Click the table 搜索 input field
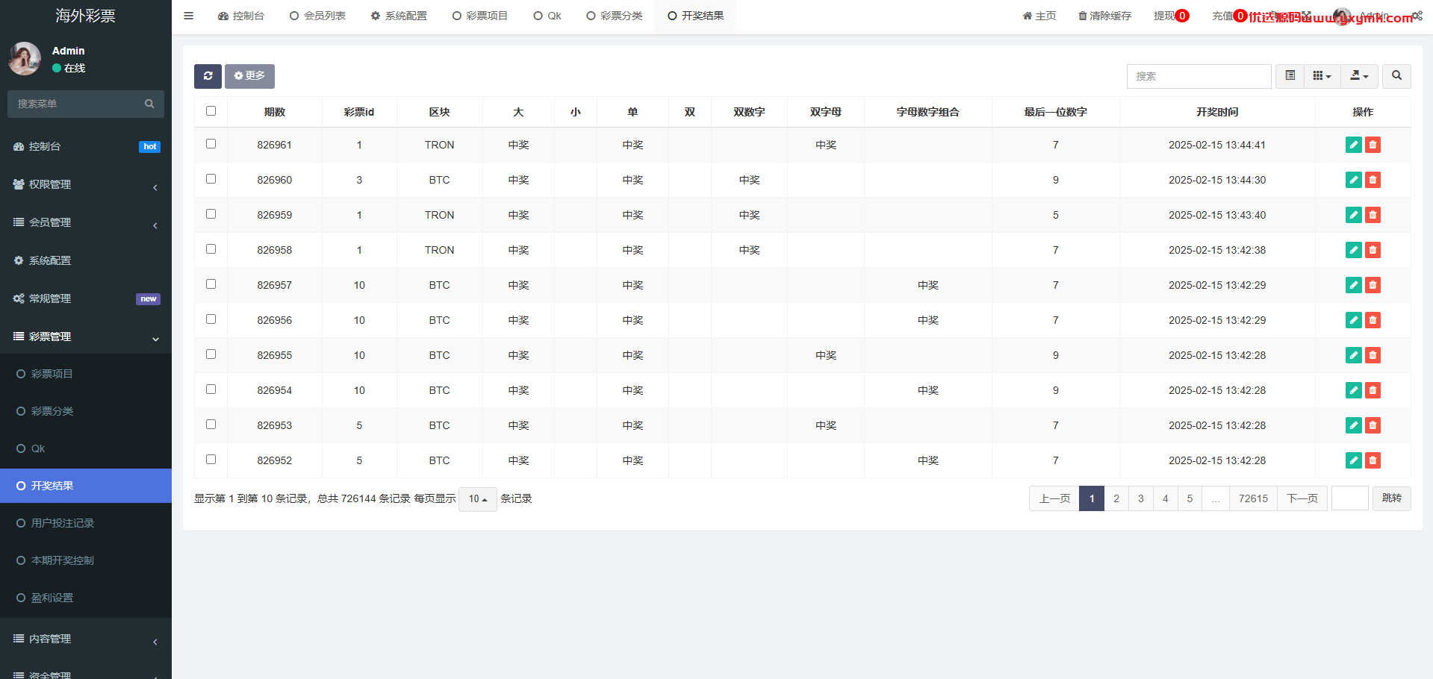Viewport: 1433px width, 679px height. 1199,76
